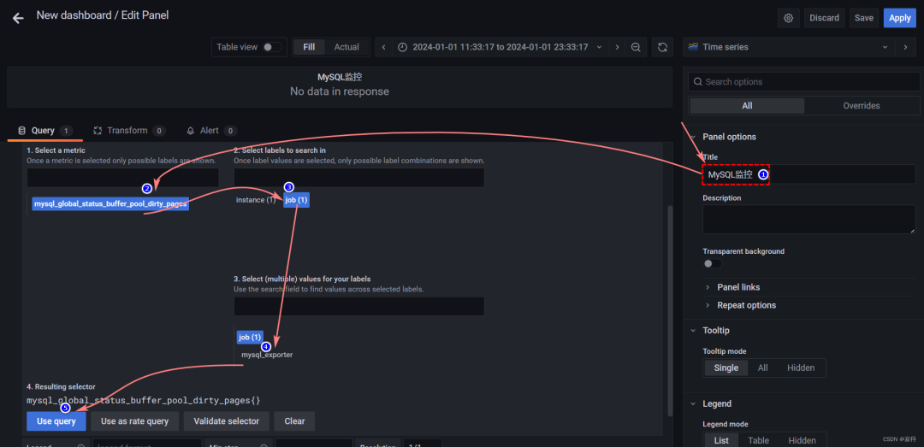Expand Panel links section
This screenshot has height=447, width=924.
[738, 287]
